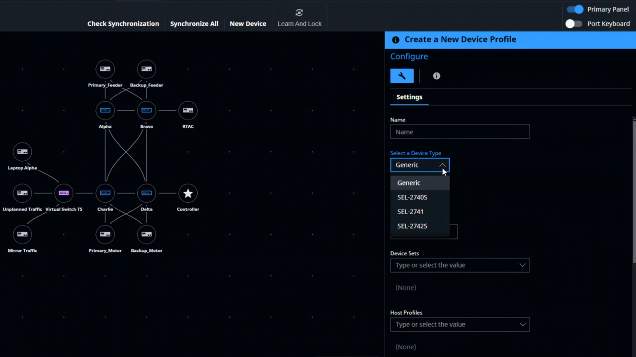Click the RTAC device node
This screenshot has width=636, height=357.
click(188, 111)
